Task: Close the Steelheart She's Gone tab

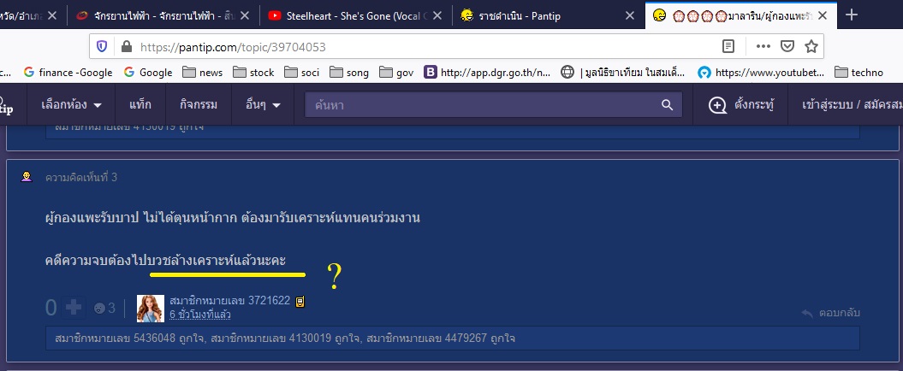Action: (x=437, y=15)
